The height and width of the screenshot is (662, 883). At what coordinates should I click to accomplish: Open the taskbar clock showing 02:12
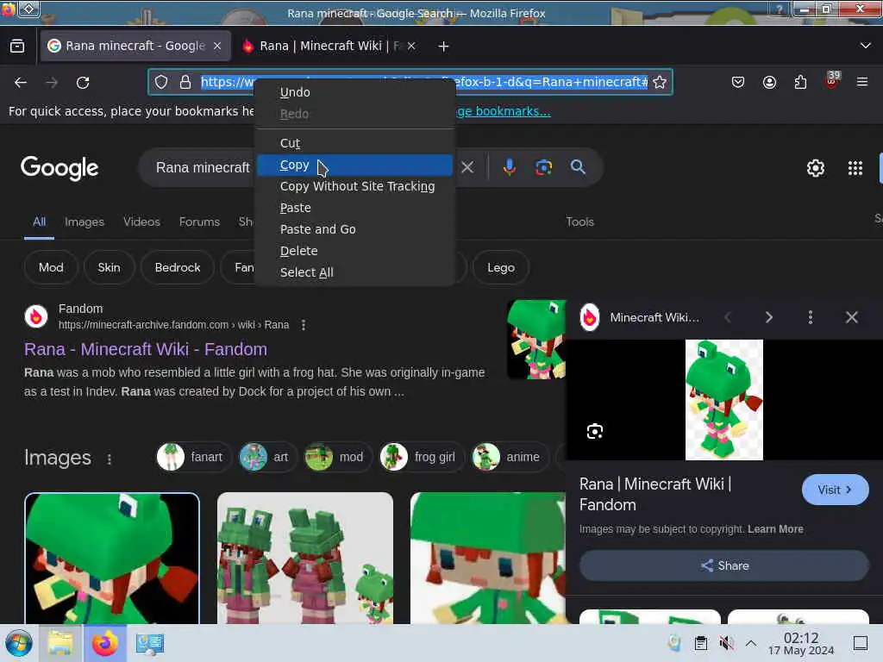(801, 643)
